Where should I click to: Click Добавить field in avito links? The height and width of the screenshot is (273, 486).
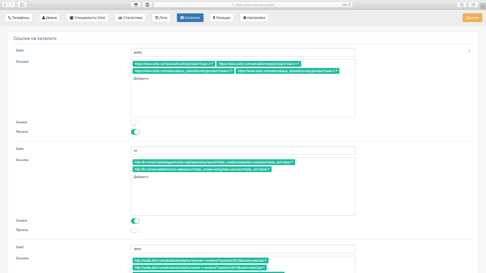pos(141,79)
